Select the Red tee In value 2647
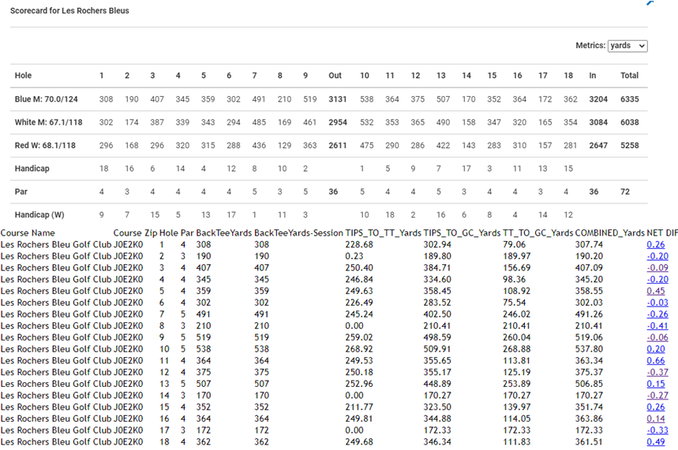The width and height of the screenshot is (678, 450). pyautogui.click(x=598, y=146)
